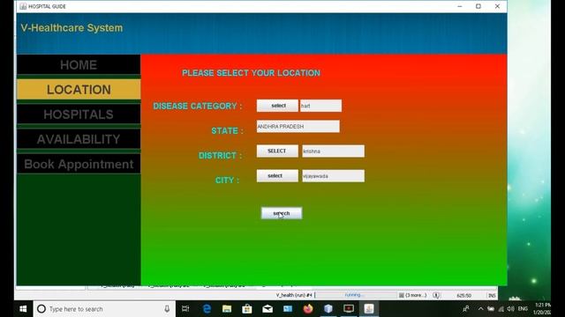Open Firefox from taskbar
The height and width of the screenshot is (317, 565).
click(x=308, y=309)
